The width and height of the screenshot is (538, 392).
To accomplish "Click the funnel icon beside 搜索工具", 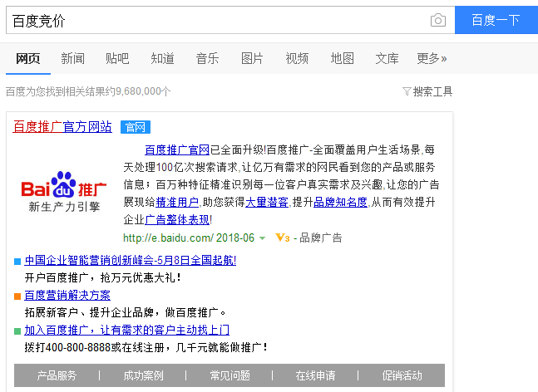I will [407, 91].
